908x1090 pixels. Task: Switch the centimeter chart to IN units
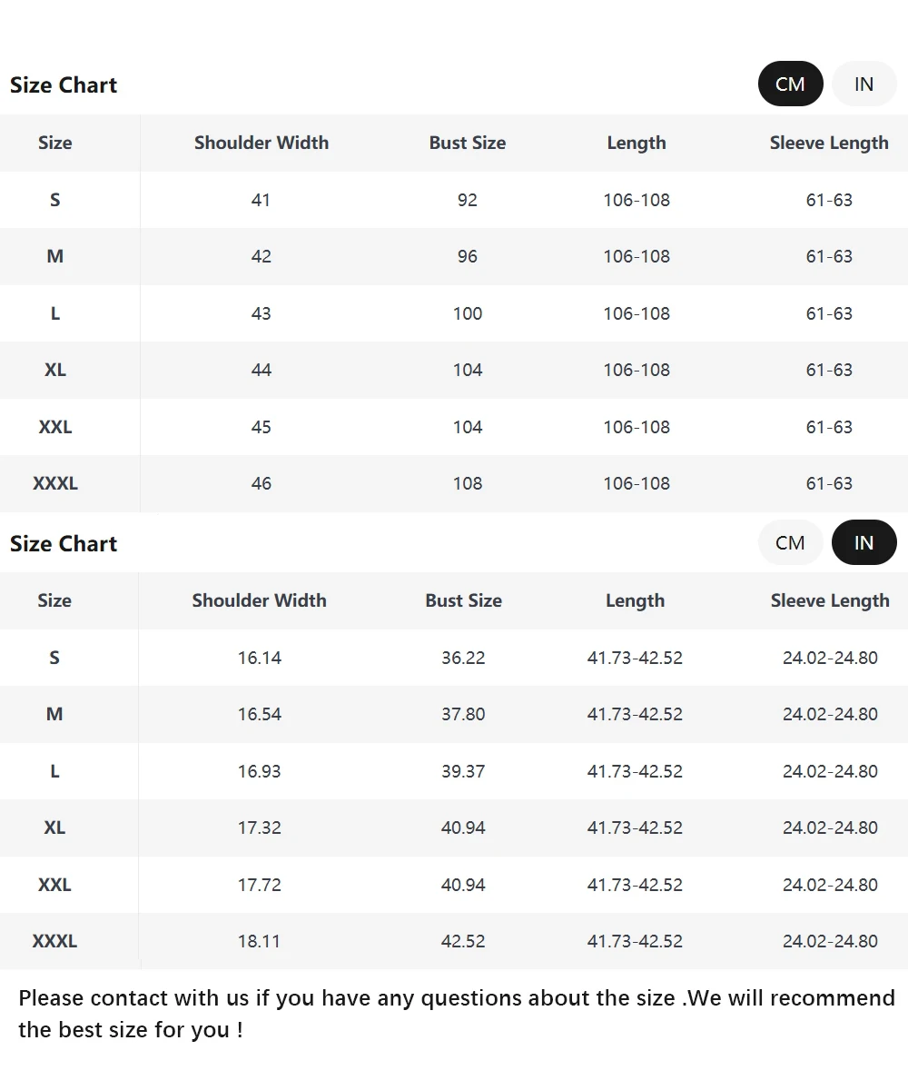coord(864,84)
